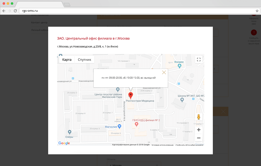Select the Street View pegman
Viewport: 261px width, 166px height.
point(199,117)
